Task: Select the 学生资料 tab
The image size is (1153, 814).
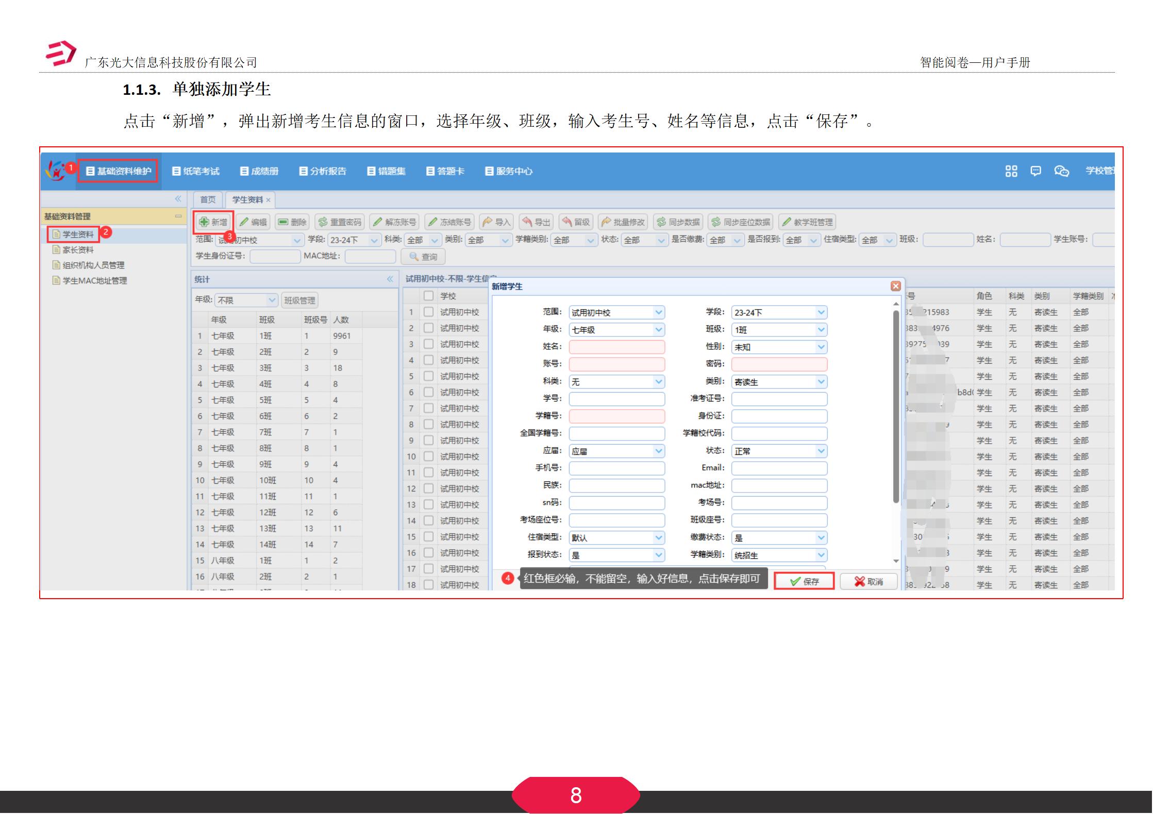Action: tap(247, 200)
